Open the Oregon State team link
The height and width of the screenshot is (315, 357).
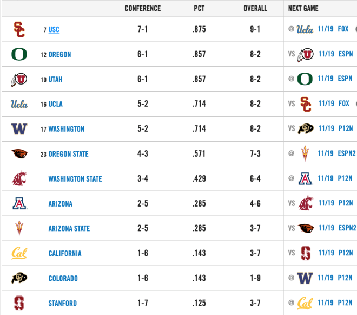[68, 154]
